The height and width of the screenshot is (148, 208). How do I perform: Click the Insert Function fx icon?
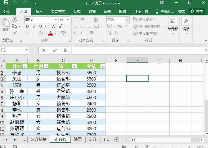pyautogui.click(x=65, y=51)
